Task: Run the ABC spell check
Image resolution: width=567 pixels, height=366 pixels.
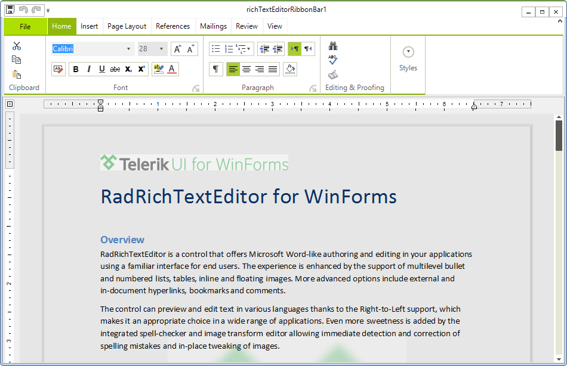Action: pyautogui.click(x=333, y=60)
